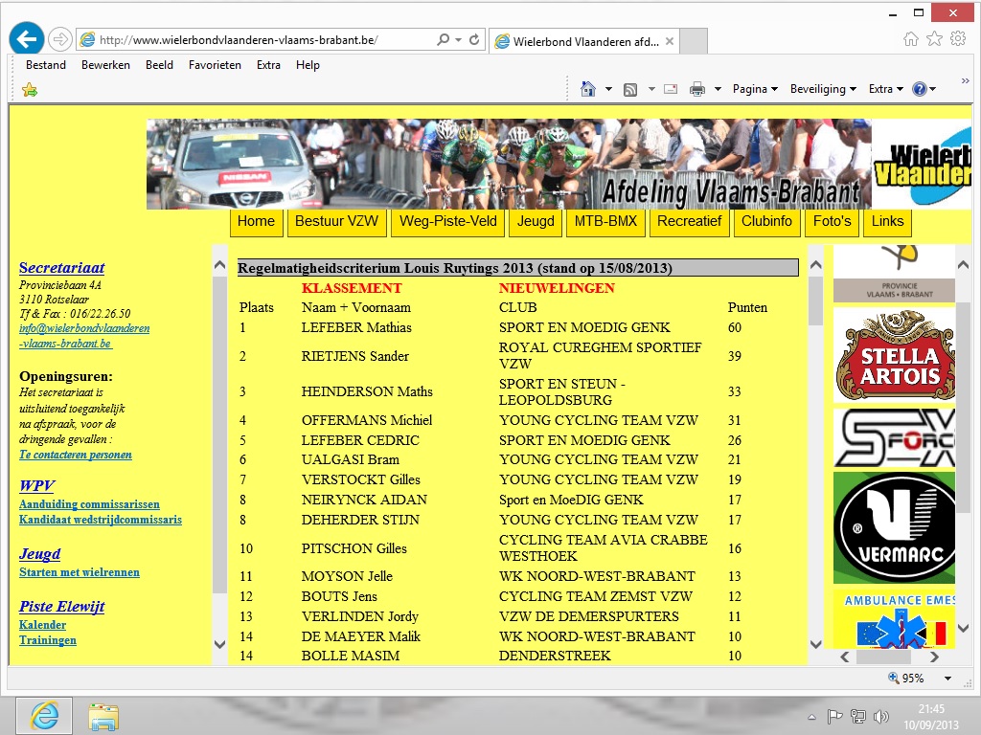Screen dimensions: 981x735
Task: Click the sponsor panel scroll right arrow
Action: pos(934,657)
